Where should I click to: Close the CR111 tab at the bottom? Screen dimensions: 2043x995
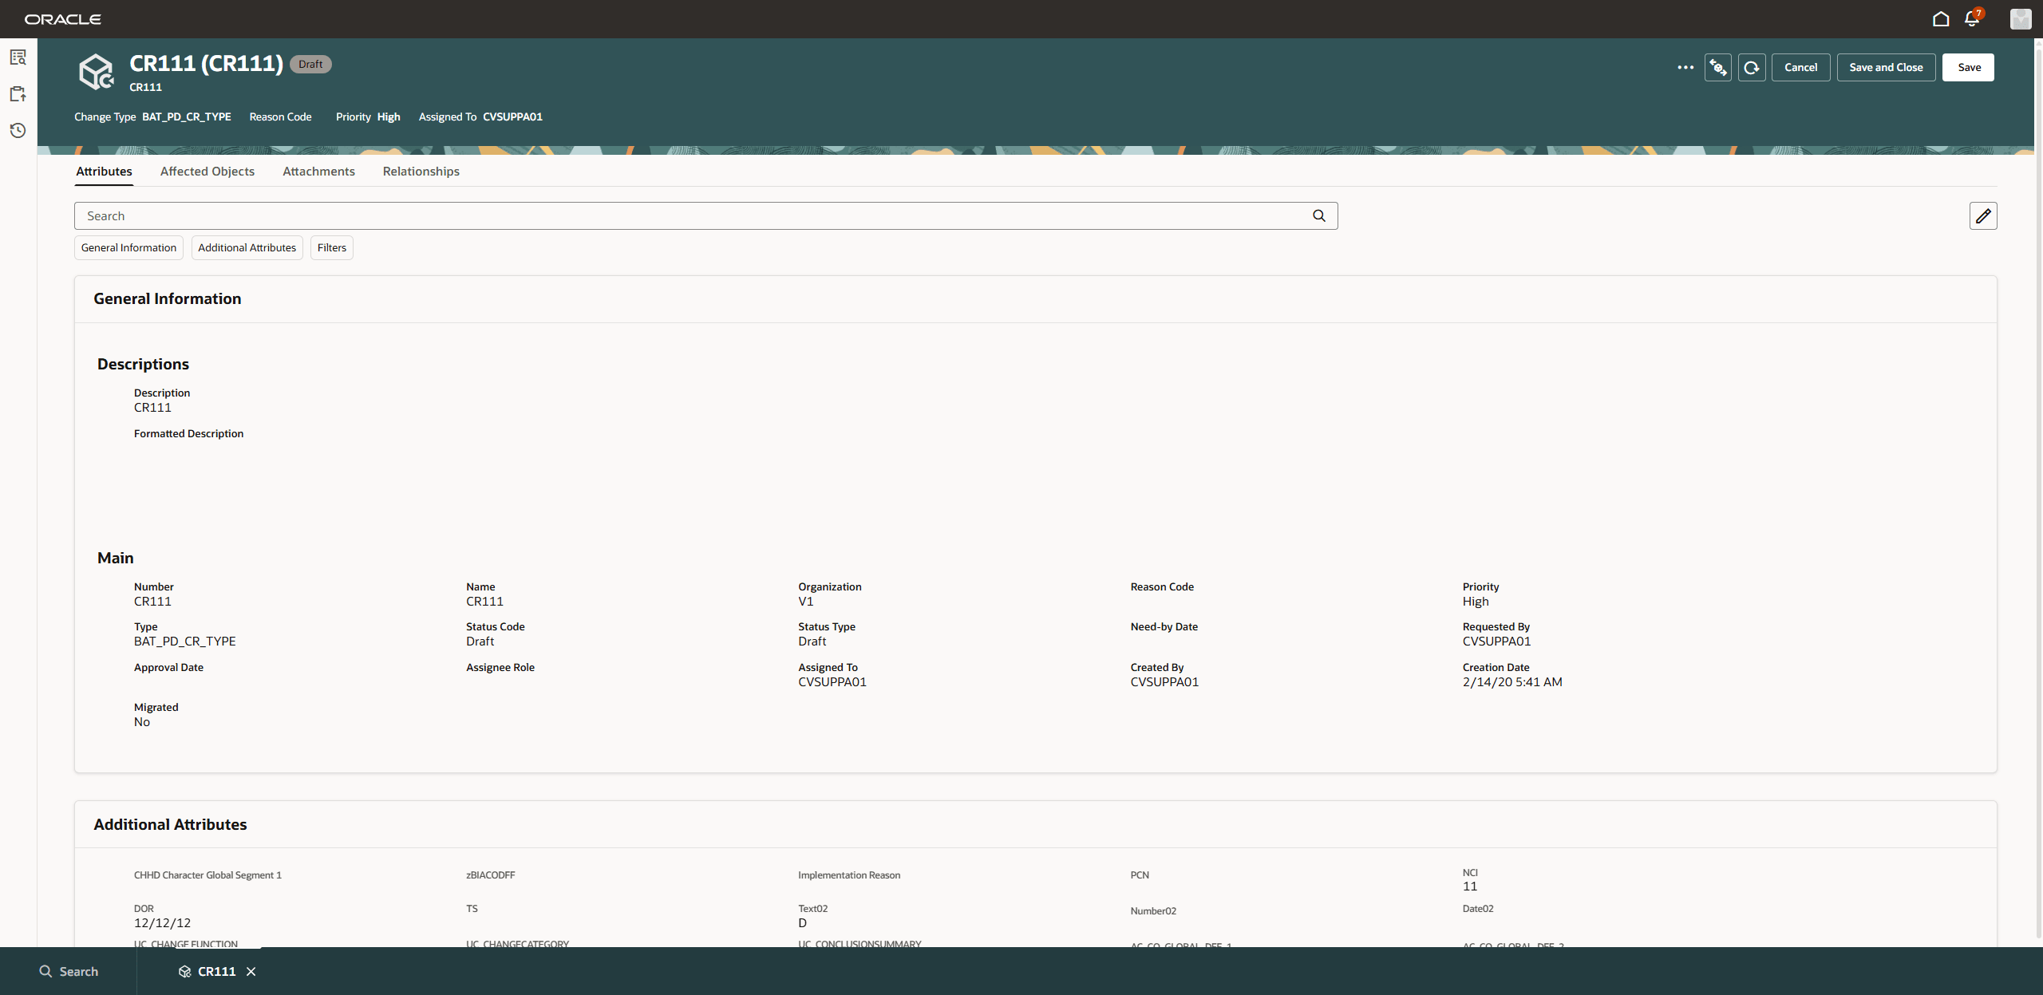point(251,972)
